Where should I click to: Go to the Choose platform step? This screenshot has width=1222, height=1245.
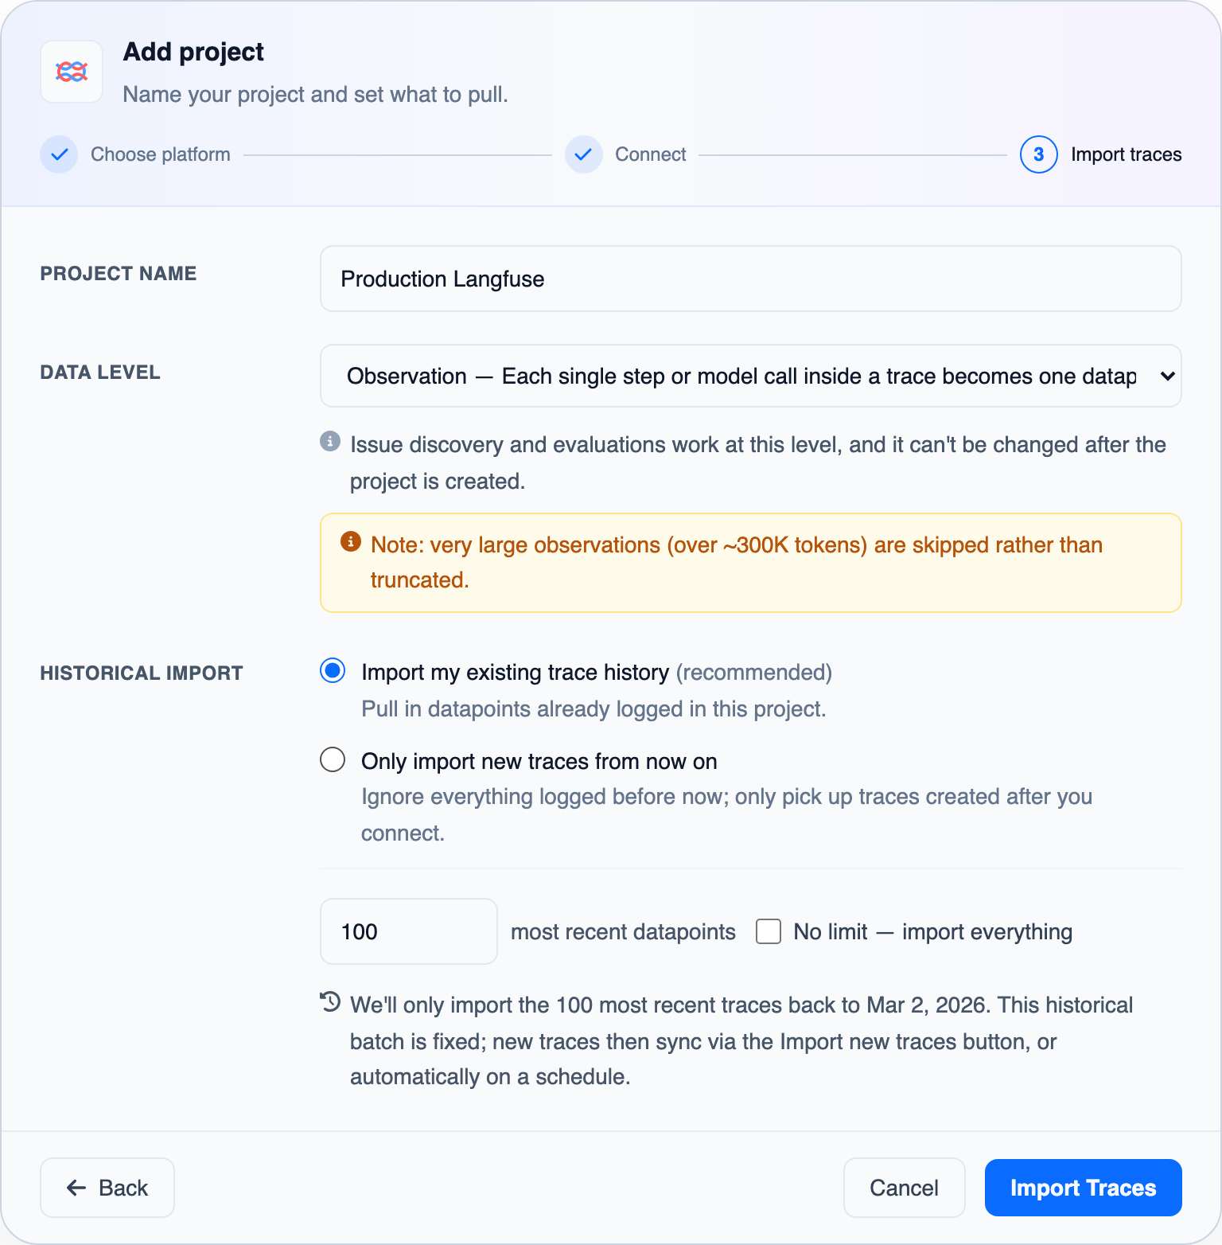coord(161,154)
